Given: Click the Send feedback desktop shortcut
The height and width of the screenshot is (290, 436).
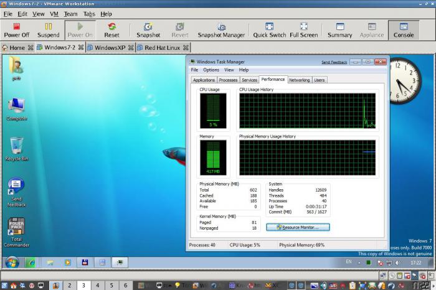Looking at the screenshot, I should [16, 192].
